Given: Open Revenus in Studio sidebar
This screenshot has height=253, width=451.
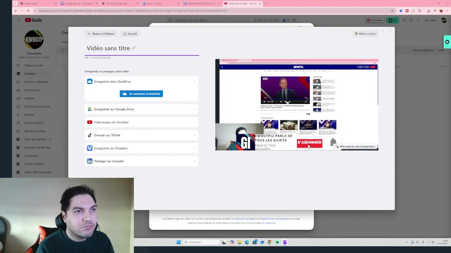Looking at the screenshot, I should [x=29, y=115].
